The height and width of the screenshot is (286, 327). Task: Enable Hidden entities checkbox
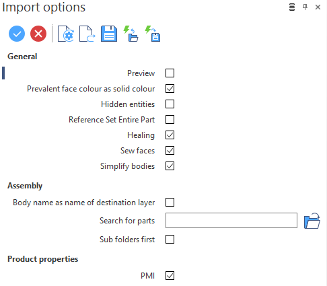point(170,104)
